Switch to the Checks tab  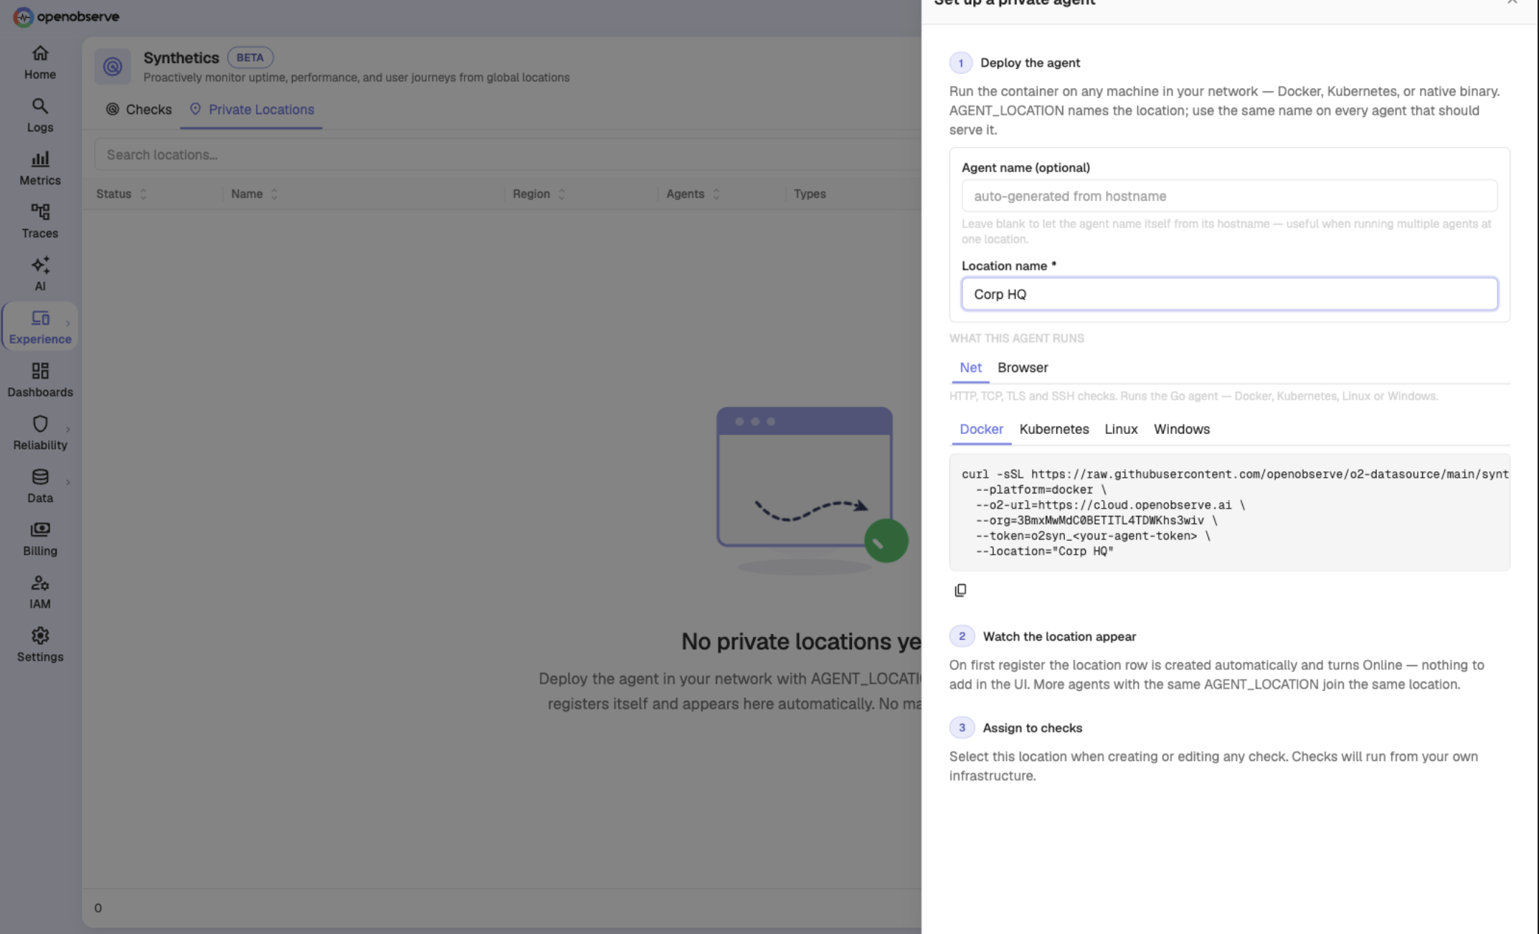coord(139,110)
